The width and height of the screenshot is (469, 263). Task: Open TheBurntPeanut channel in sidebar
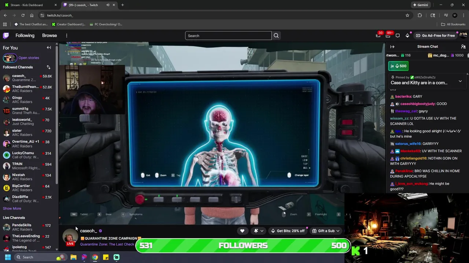click(28, 89)
